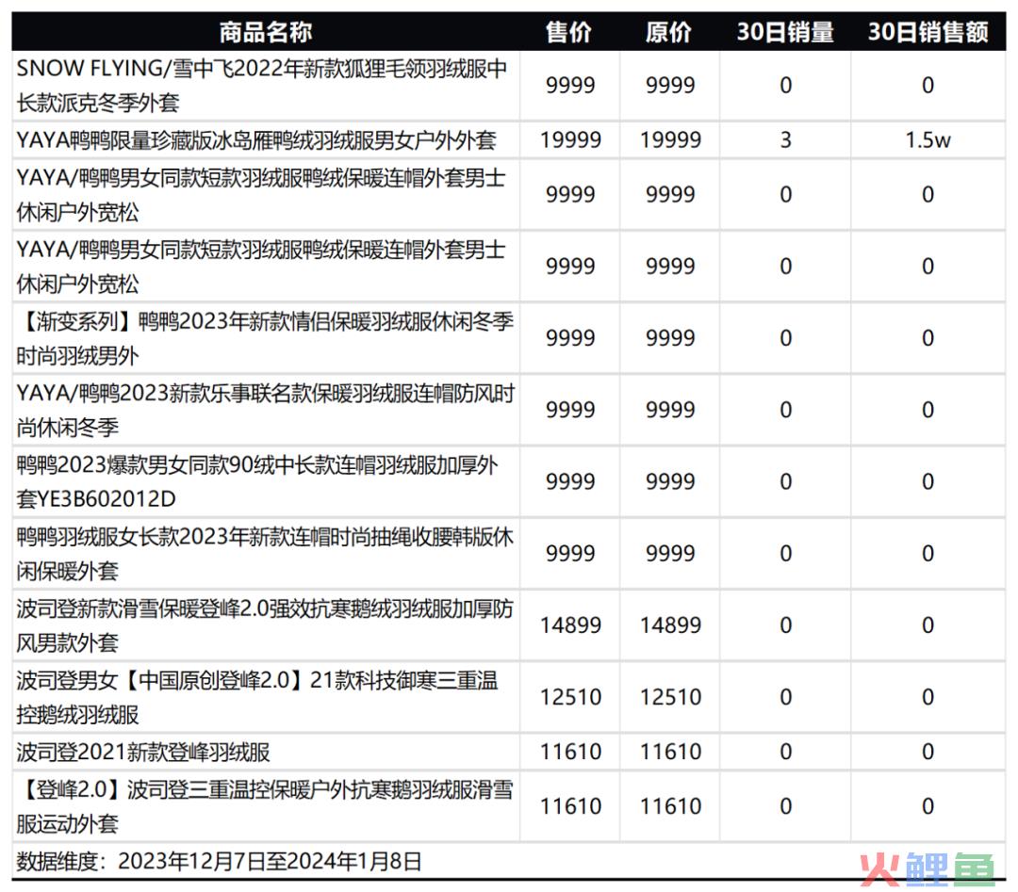Click 【登峰2.0】波司登三重温控 product name

click(264, 806)
